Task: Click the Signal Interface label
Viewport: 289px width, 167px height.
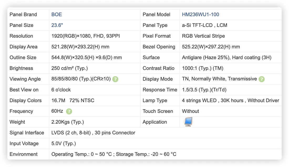Action: coord(27,133)
